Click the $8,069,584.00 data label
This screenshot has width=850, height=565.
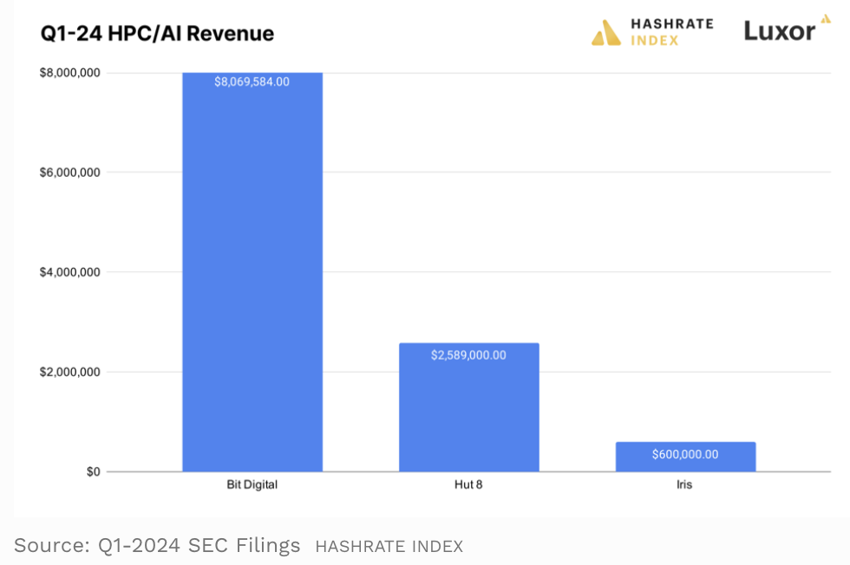252,81
